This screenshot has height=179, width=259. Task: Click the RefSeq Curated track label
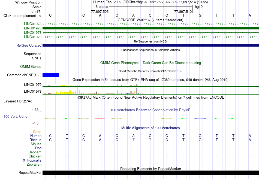point(29,45)
